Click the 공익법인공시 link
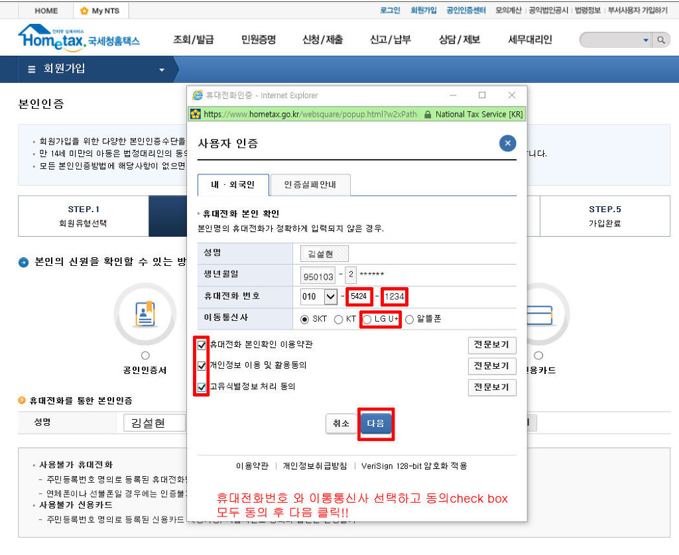 coord(548,11)
